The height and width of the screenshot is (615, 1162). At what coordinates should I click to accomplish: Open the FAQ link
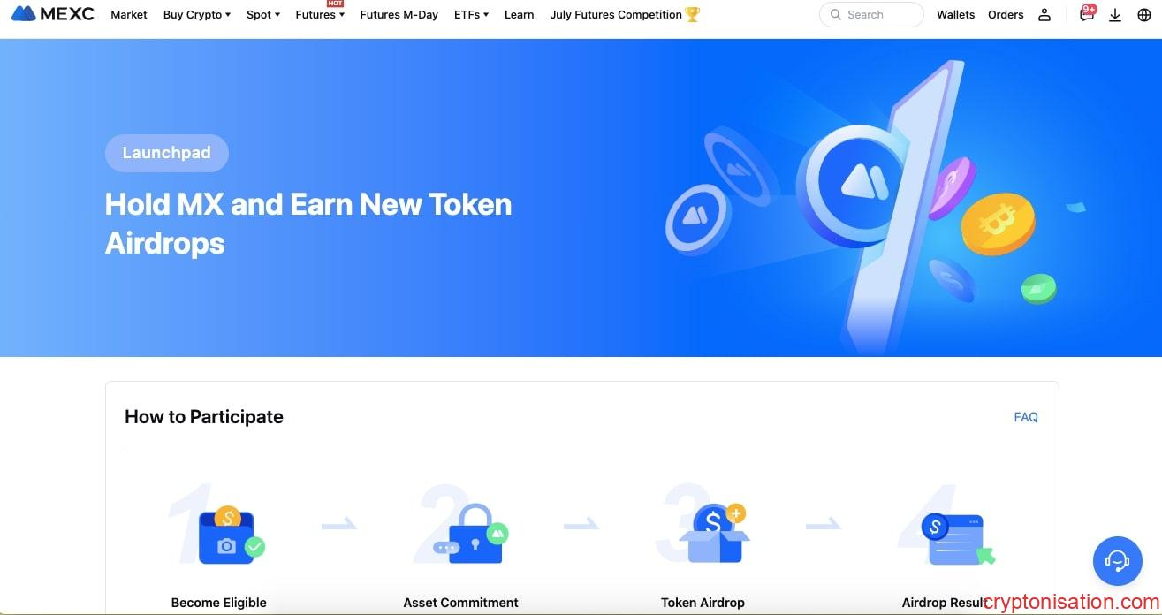[x=1026, y=417]
